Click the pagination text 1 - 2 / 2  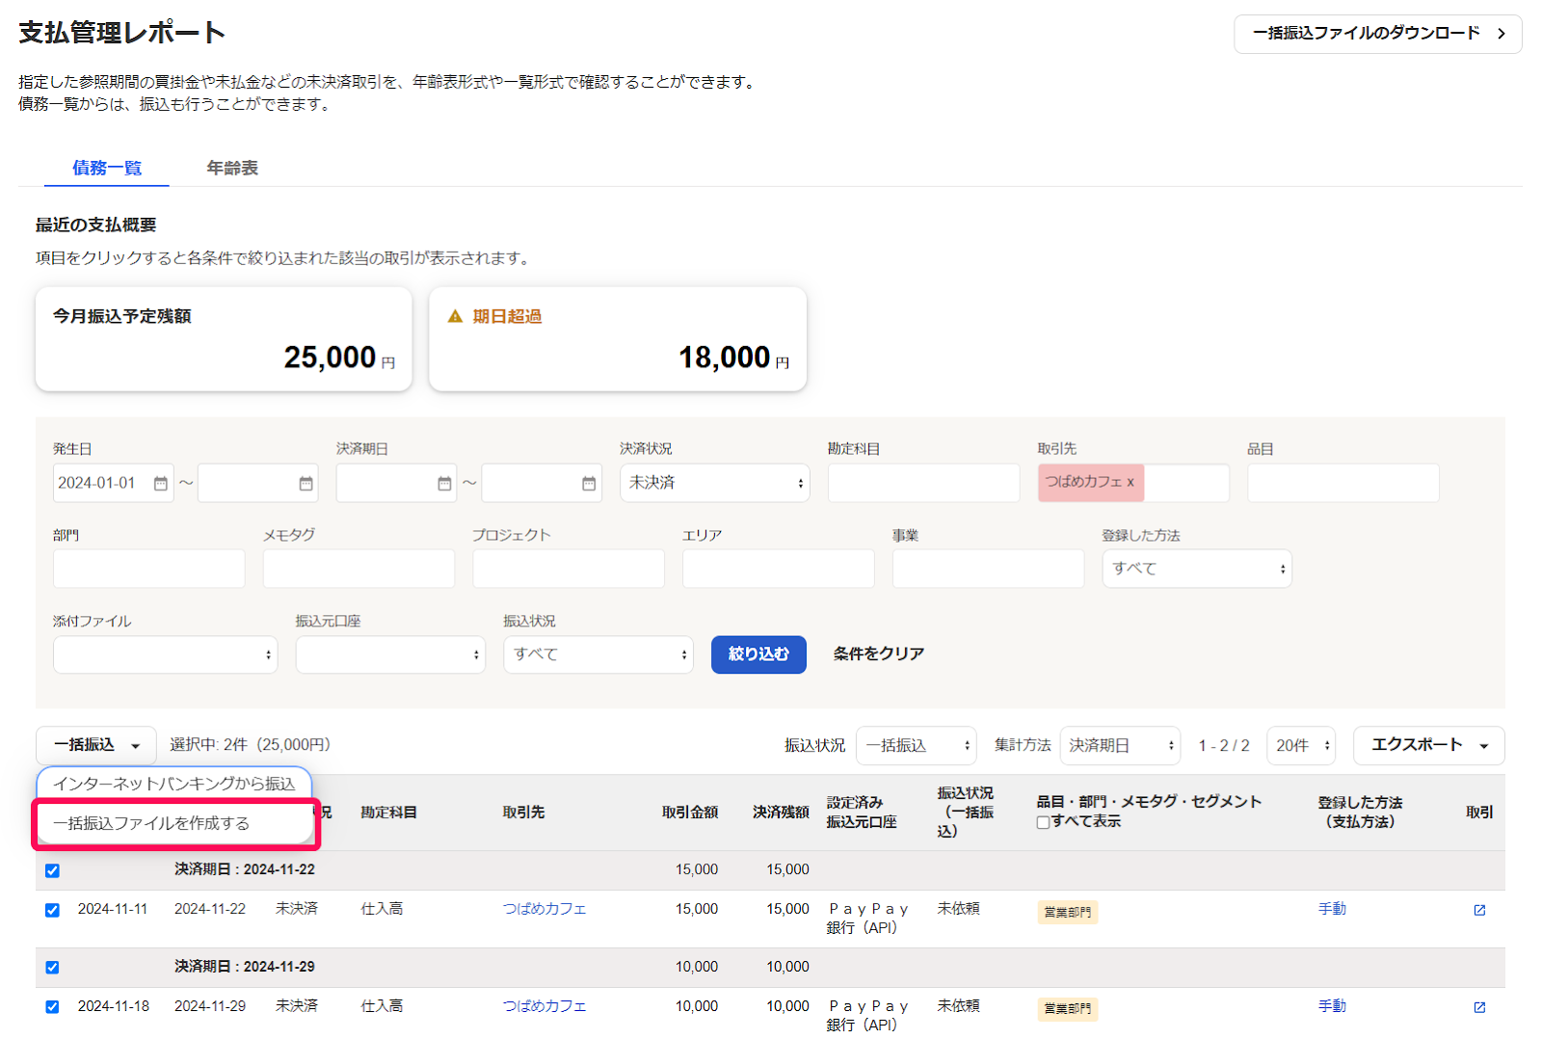[x=1224, y=746]
